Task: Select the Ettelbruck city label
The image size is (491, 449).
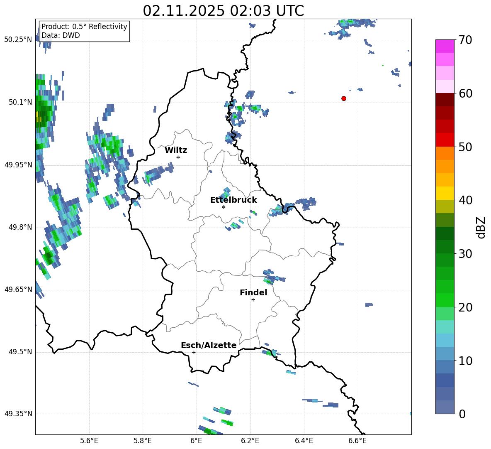Action: (x=233, y=200)
